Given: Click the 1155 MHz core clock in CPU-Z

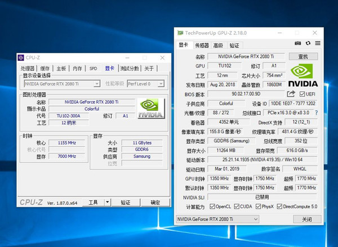Looking at the screenshot, I should (67, 142).
